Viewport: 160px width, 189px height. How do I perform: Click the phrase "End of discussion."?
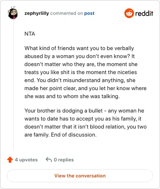click(74, 135)
